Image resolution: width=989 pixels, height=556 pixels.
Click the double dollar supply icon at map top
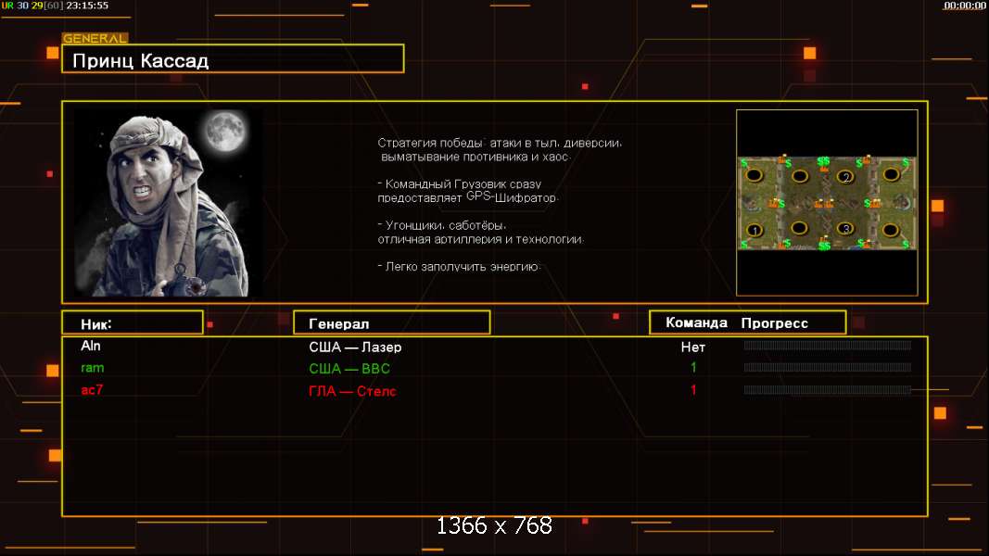tap(824, 161)
